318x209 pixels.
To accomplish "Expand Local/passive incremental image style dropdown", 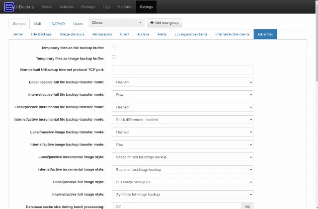I will tap(182, 157).
